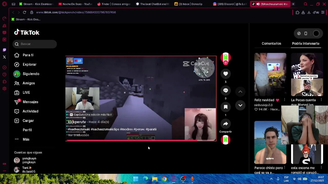Focus the Buscar search field
Viewport: 328px width, 184px height.
[x=35, y=44]
